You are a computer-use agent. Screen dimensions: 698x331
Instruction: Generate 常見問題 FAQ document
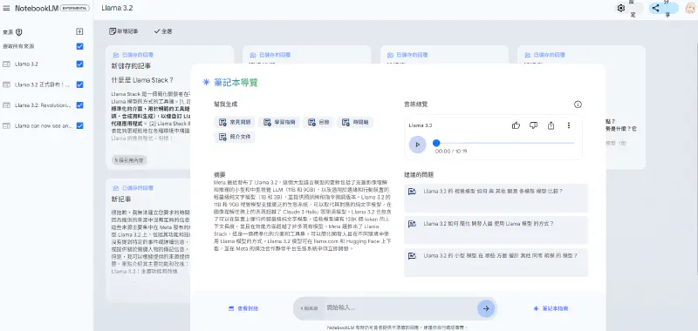click(235, 122)
